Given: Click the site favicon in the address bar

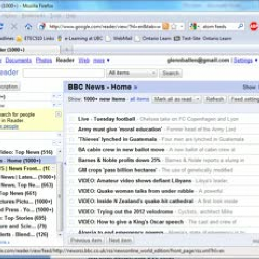Looking at the screenshot, I should coord(42,26).
